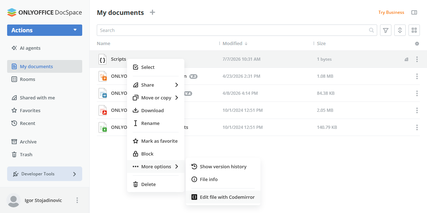Open user menu beside Igor Stojadinovic
Image resolution: width=427 pixels, height=213 pixels.
(x=77, y=200)
